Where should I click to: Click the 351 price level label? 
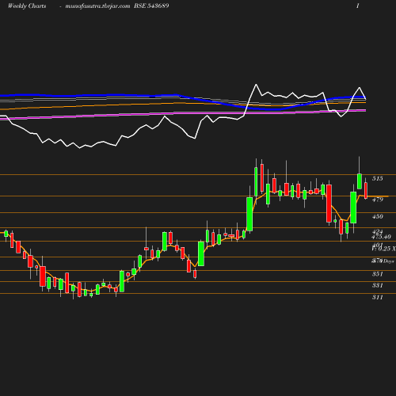click(x=378, y=274)
